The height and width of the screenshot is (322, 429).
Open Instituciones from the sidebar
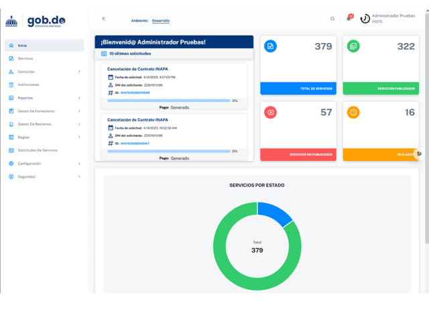28,85
